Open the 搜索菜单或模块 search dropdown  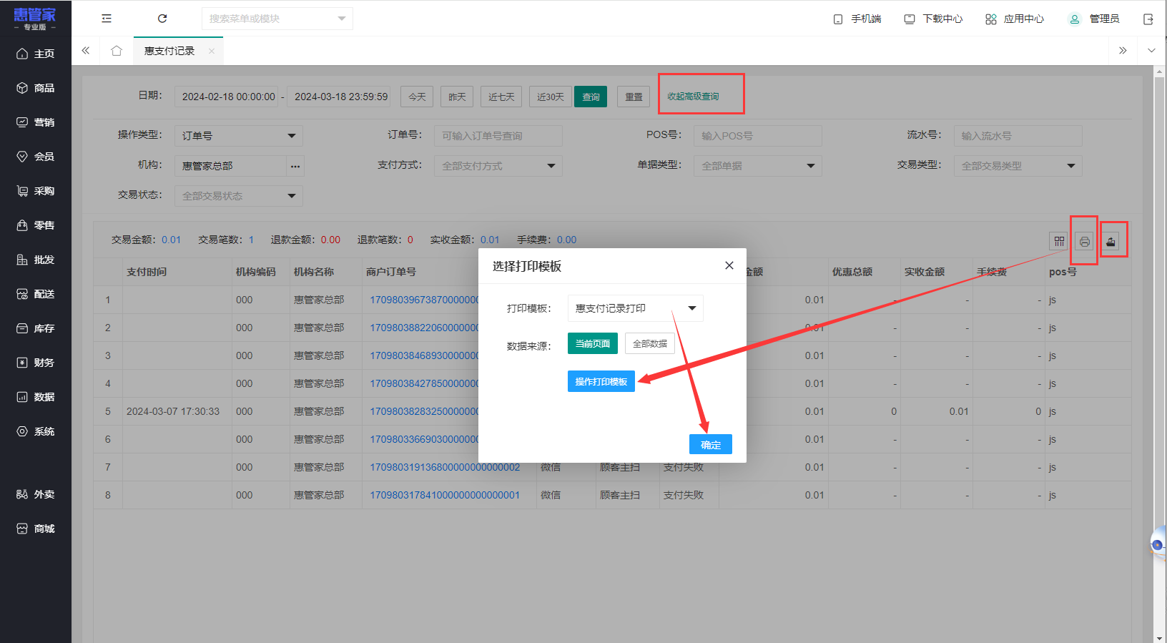[277, 19]
